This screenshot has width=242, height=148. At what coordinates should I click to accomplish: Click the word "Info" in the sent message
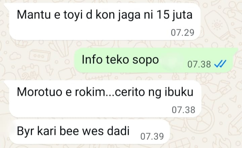point(92,59)
